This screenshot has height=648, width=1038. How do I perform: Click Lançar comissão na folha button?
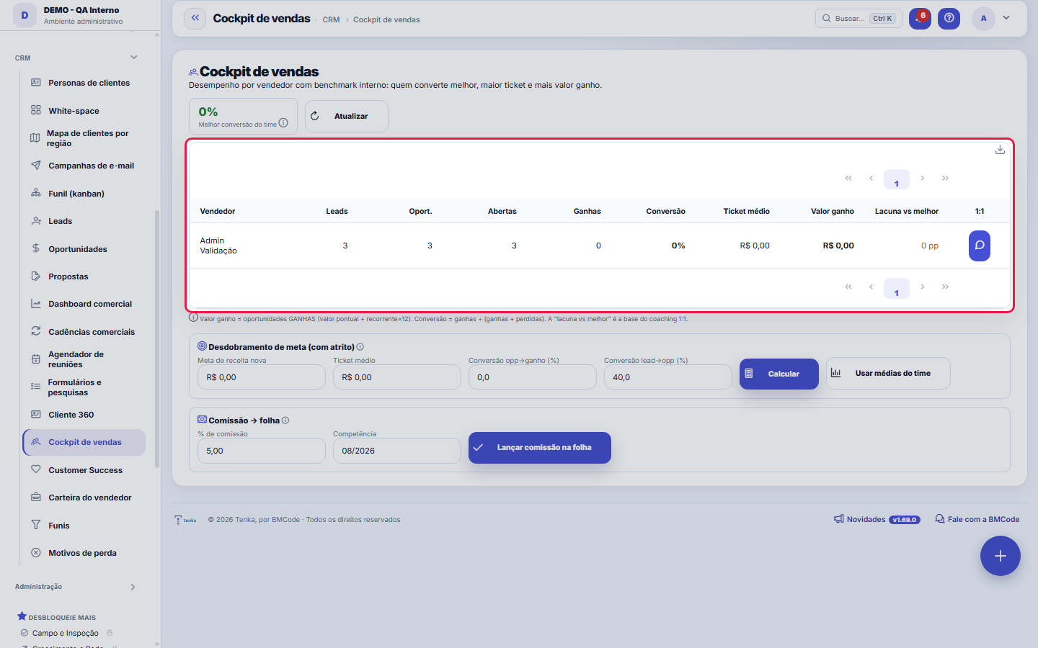pyautogui.click(x=540, y=448)
